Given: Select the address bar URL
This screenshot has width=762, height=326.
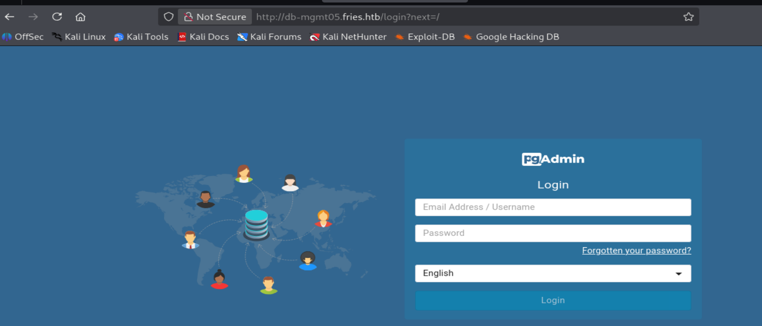Looking at the screenshot, I should pyautogui.click(x=348, y=17).
